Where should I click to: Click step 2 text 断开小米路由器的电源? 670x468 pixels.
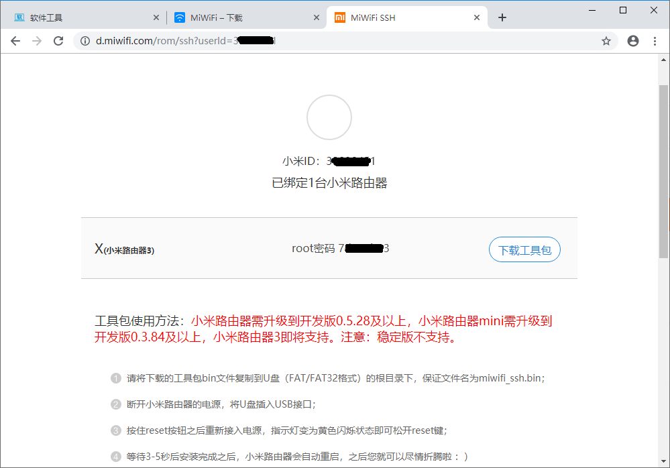(x=221, y=404)
